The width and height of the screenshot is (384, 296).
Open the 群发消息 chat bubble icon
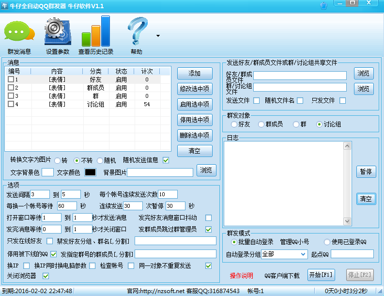19,32
